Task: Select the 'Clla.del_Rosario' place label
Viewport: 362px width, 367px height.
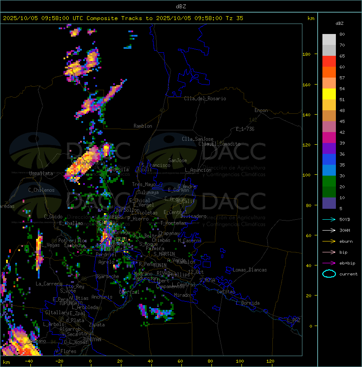Action: click(205, 99)
